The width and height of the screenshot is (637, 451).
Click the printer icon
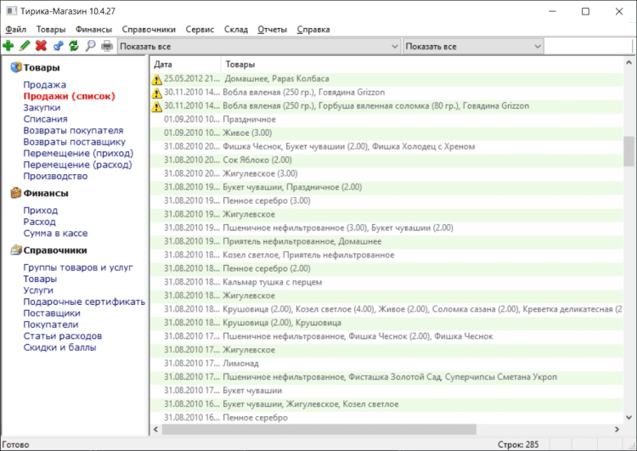pyautogui.click(x=107, y=46)
